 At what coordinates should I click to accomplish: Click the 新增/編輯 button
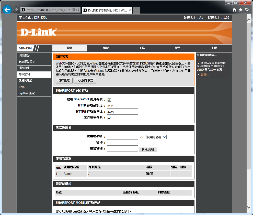[148, 150]
